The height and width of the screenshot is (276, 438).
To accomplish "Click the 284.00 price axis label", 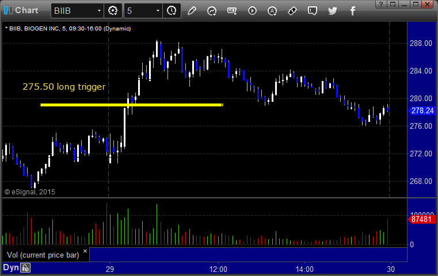I will point(421,71).
